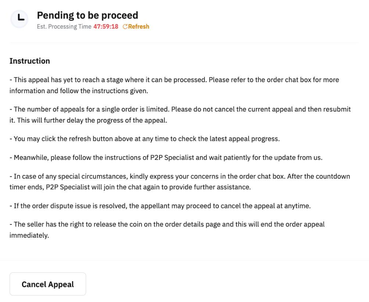Select the Est. Processing Time label
Viewport: 369px width, 302px height.
(x=63, y=27)
